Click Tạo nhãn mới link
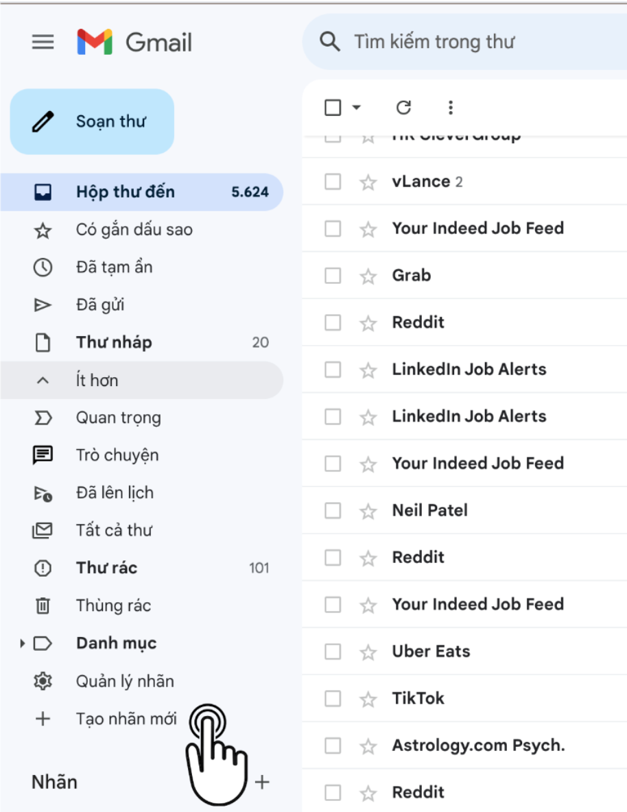627x812 pixels. point(126,719)
